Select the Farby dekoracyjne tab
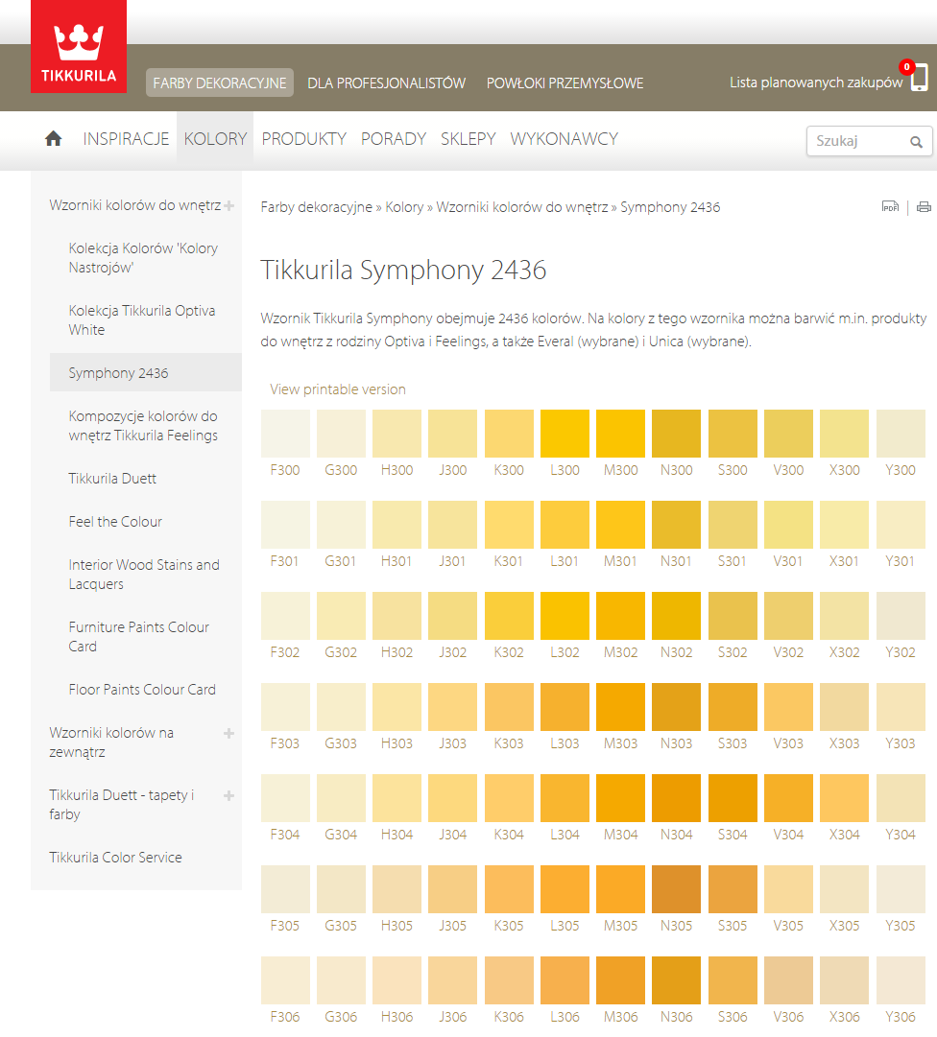 point(220,83)
